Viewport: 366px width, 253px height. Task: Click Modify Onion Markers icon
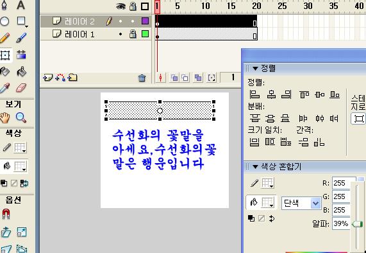[212, 78]
